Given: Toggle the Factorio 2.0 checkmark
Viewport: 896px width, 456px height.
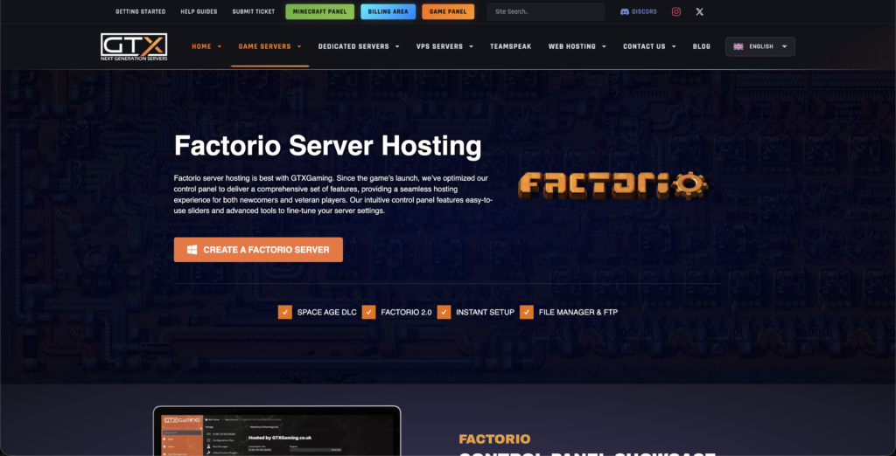Looking at the screenshot, I should pos(368,312).
